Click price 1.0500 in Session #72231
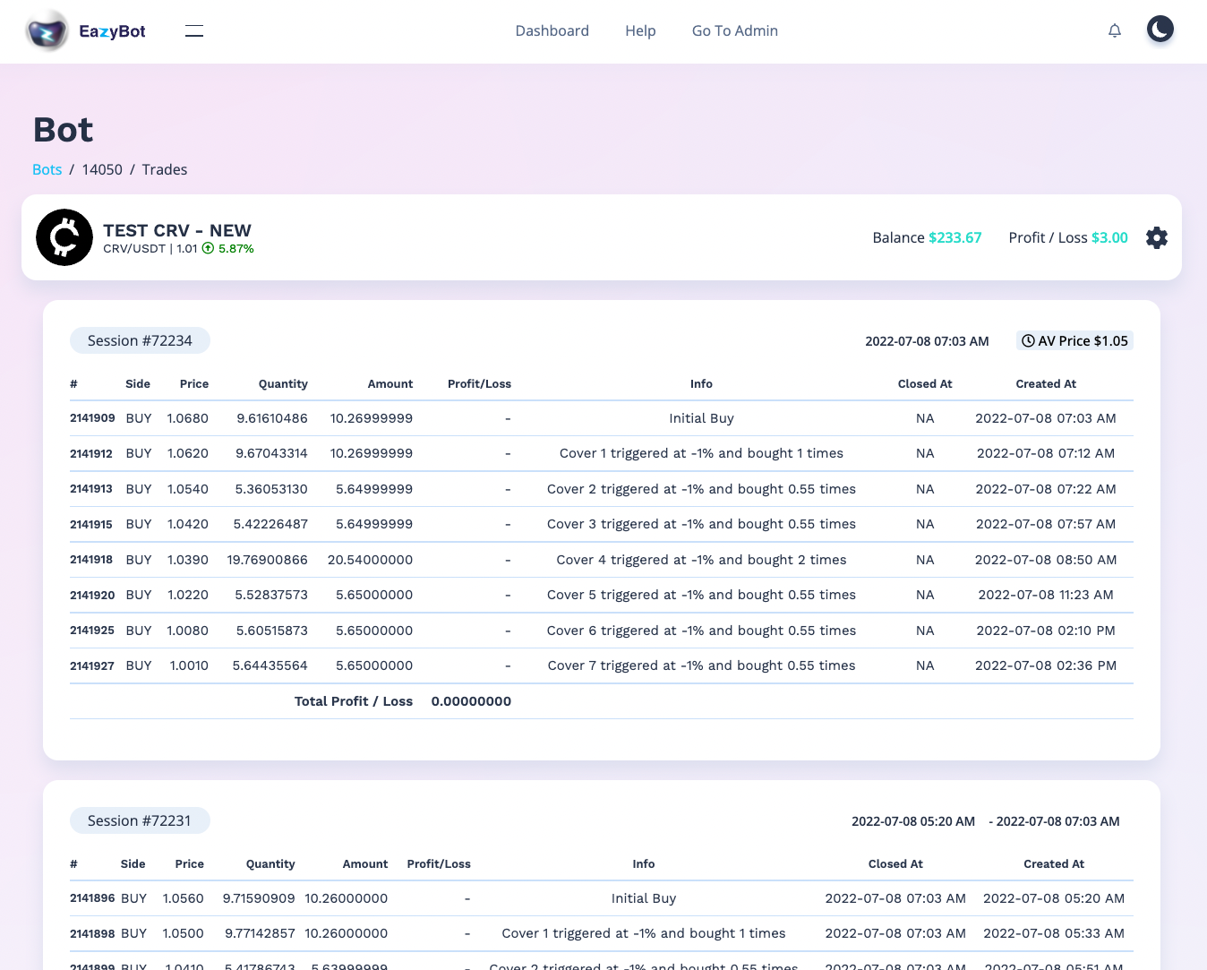This screenshot has height=970, width=1207. click(183, 933)
